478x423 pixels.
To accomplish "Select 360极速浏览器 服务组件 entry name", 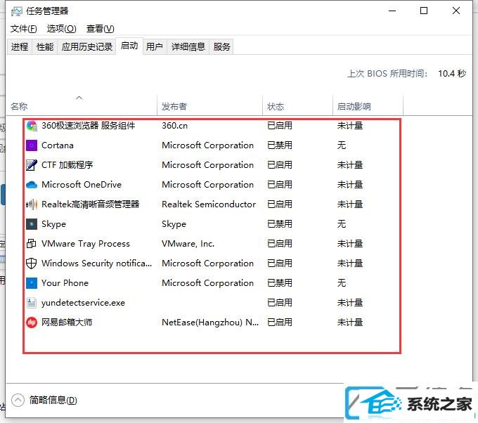I will tap(88, 126).
